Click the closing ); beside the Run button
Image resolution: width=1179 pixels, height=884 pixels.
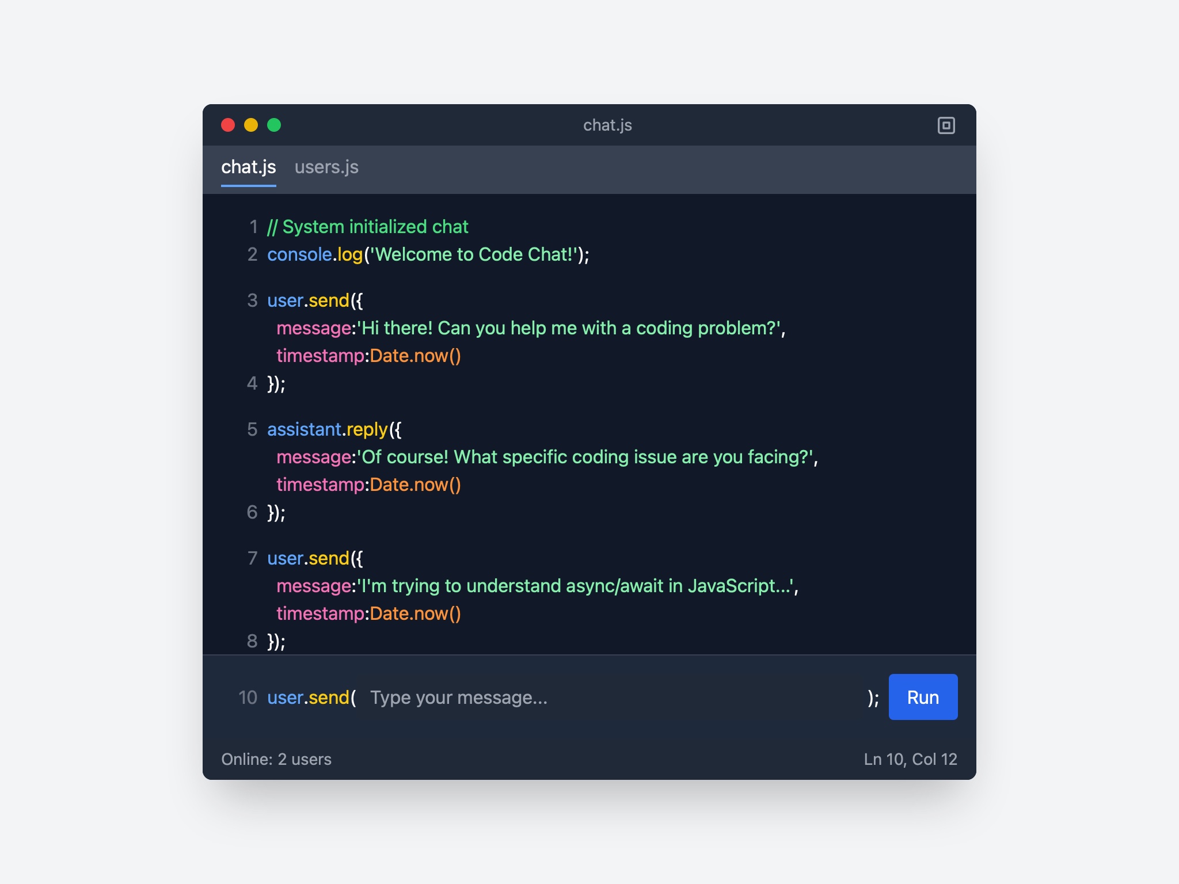point(872,697)
